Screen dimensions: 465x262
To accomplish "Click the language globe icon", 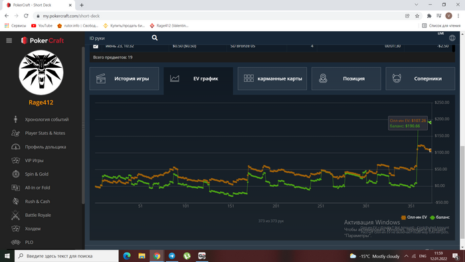I will point(452,38).
